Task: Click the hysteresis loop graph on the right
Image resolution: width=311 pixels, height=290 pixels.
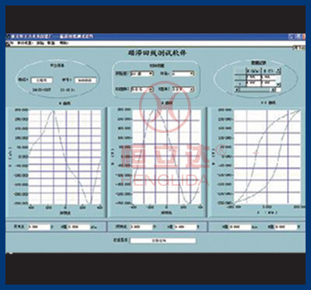Action: tap(267, 156)
